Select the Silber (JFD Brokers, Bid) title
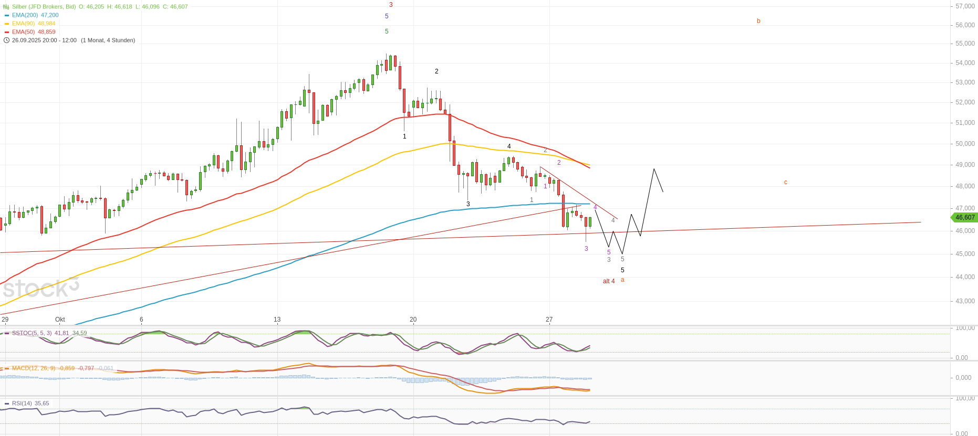Viewport: 978px width, 436px height. click(x=44, y=7)
